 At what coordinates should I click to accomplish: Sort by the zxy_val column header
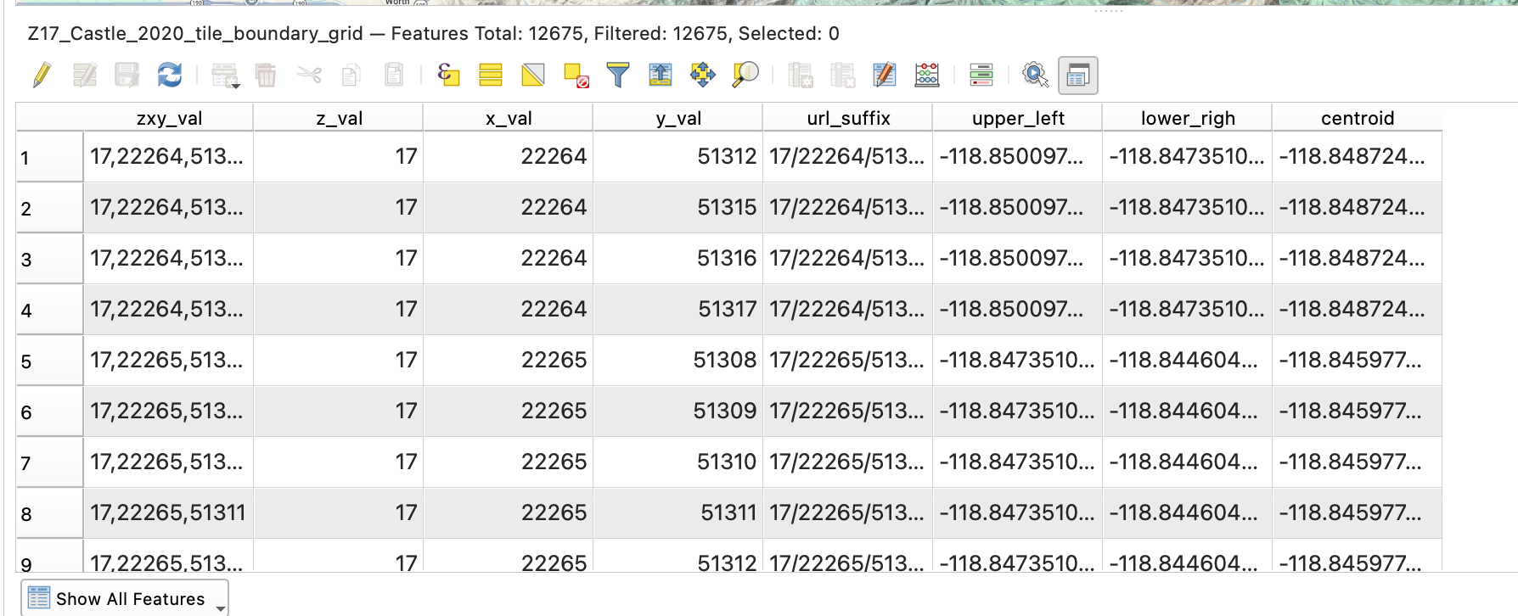pos(169,118)
